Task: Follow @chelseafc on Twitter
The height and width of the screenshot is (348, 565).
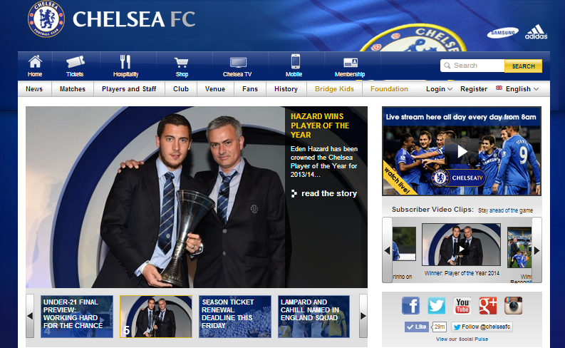Action: coord(482,327)
